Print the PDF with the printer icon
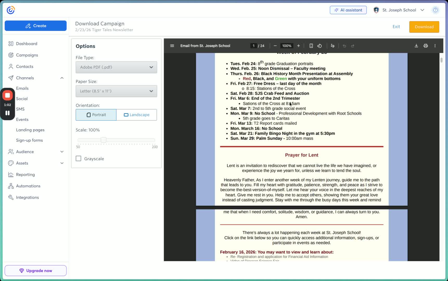The image size is (448, 281). (426, 46)
